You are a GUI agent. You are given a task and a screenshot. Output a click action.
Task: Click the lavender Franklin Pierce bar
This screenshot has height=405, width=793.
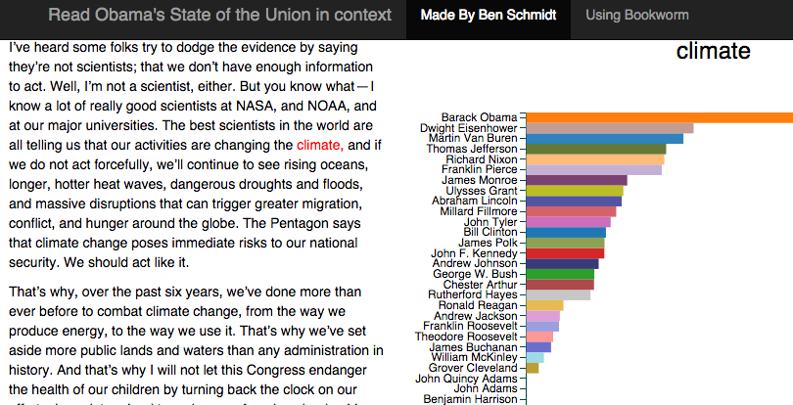pos(593,170)
